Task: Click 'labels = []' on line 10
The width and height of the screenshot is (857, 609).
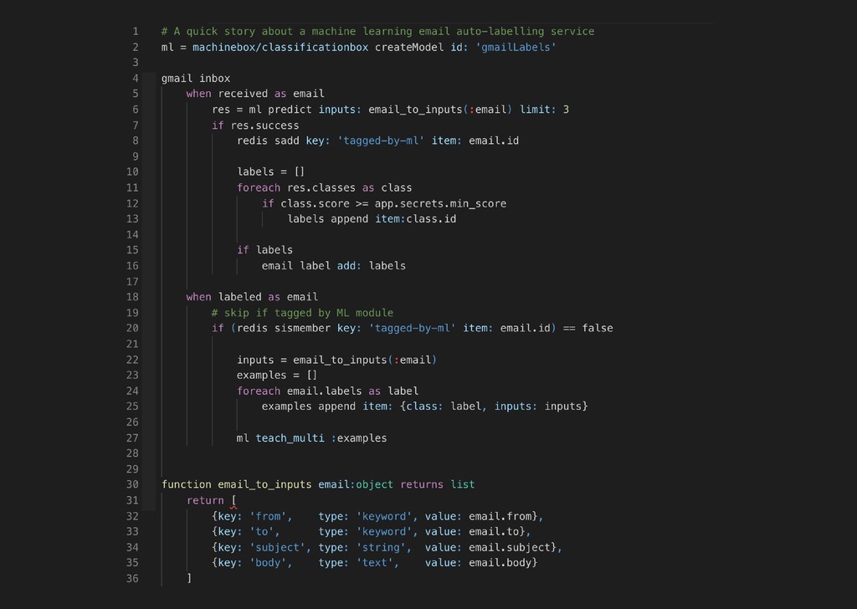Action: click(x=270, y=172)
